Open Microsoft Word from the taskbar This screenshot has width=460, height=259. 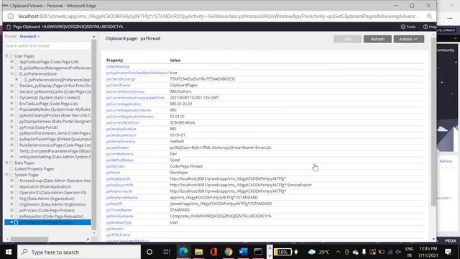[243, 252]
